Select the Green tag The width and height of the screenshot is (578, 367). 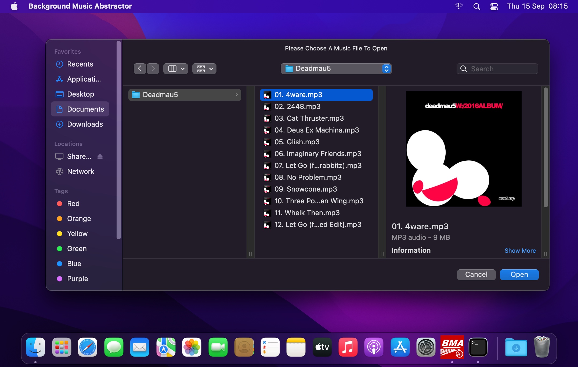pyautogui.click(x=80, y=249)
